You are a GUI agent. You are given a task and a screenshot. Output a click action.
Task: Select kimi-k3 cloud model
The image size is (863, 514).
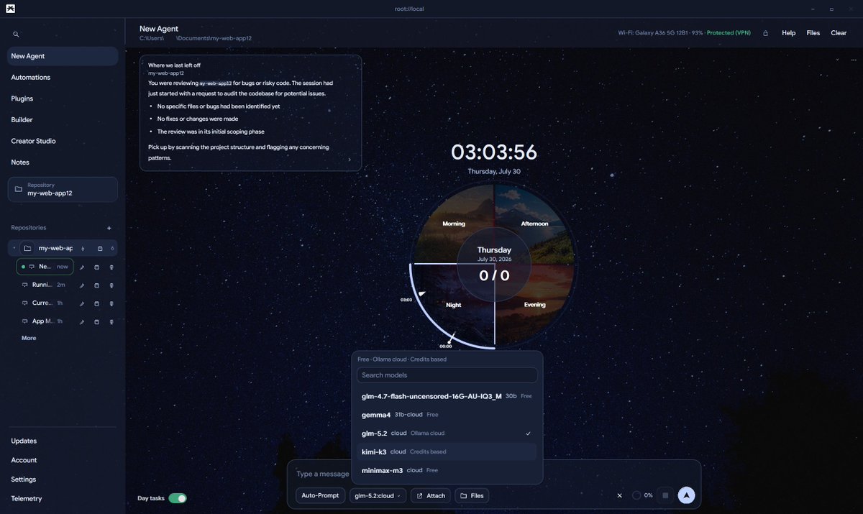click(x=447, y=451)
